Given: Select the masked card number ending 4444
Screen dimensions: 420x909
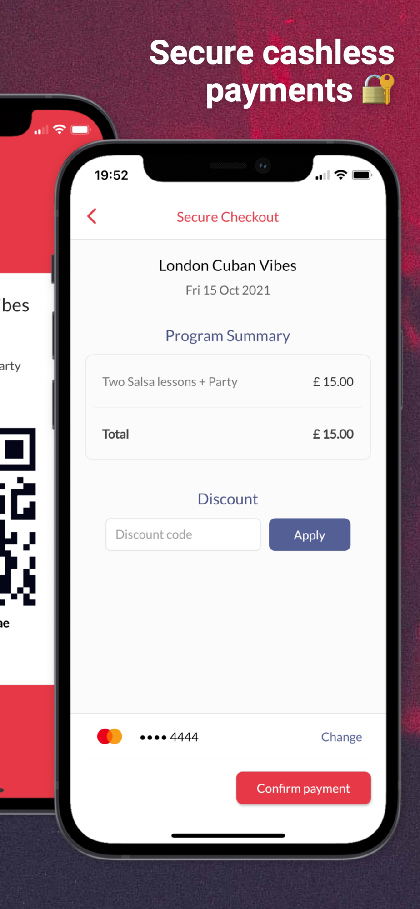Looking at the screenshot, I should pyautogui.click(x=169, y=737).
